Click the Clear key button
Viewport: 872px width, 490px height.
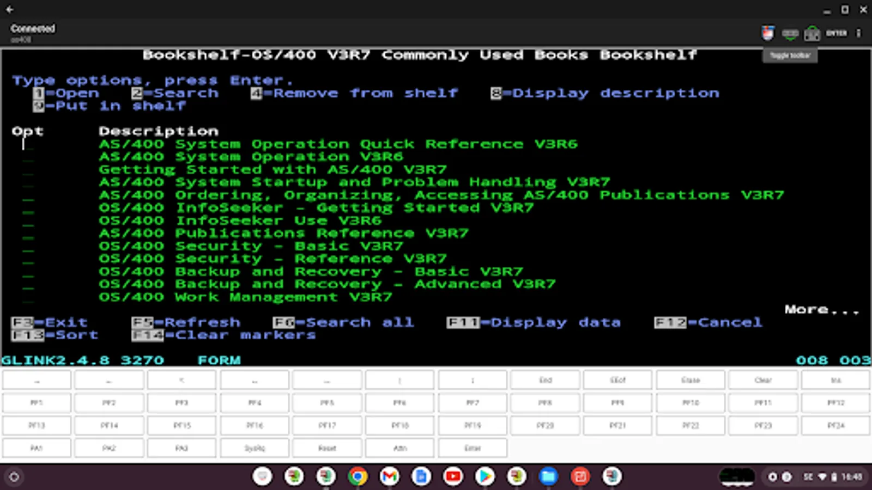763,380
